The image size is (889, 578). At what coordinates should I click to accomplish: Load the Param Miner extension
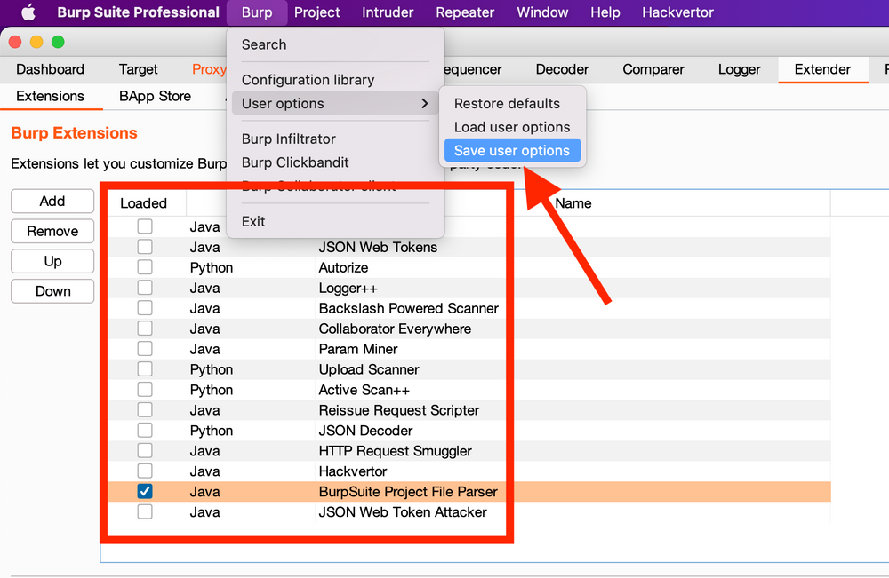(x=145, y=349)
